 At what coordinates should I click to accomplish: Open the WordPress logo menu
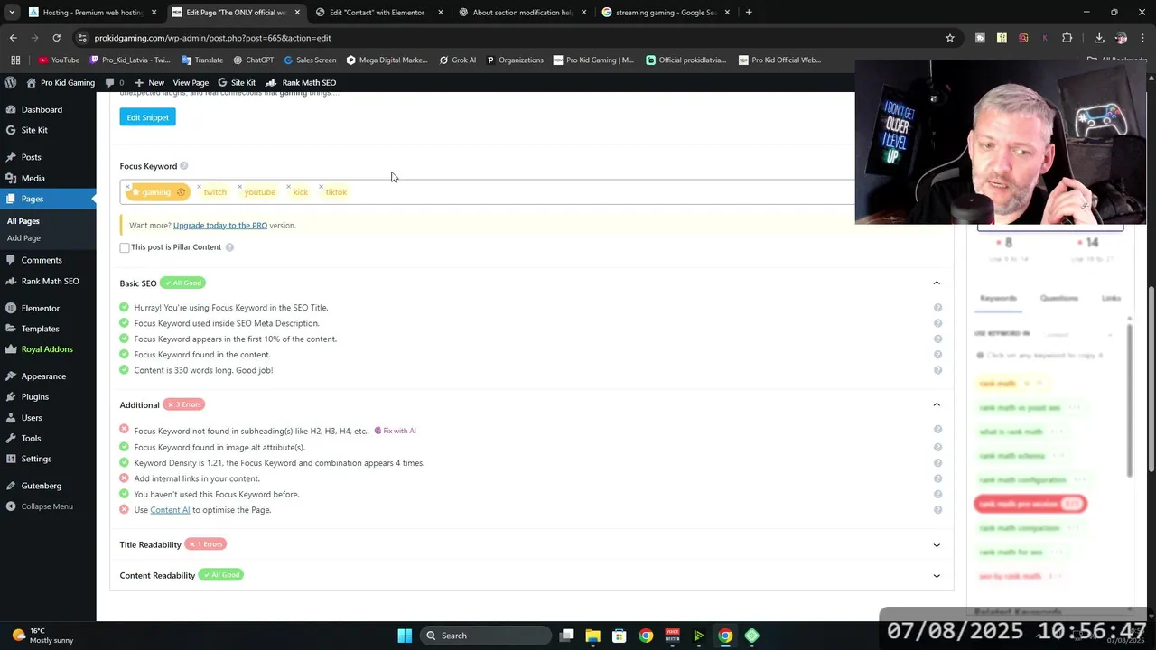click(10, 82)
